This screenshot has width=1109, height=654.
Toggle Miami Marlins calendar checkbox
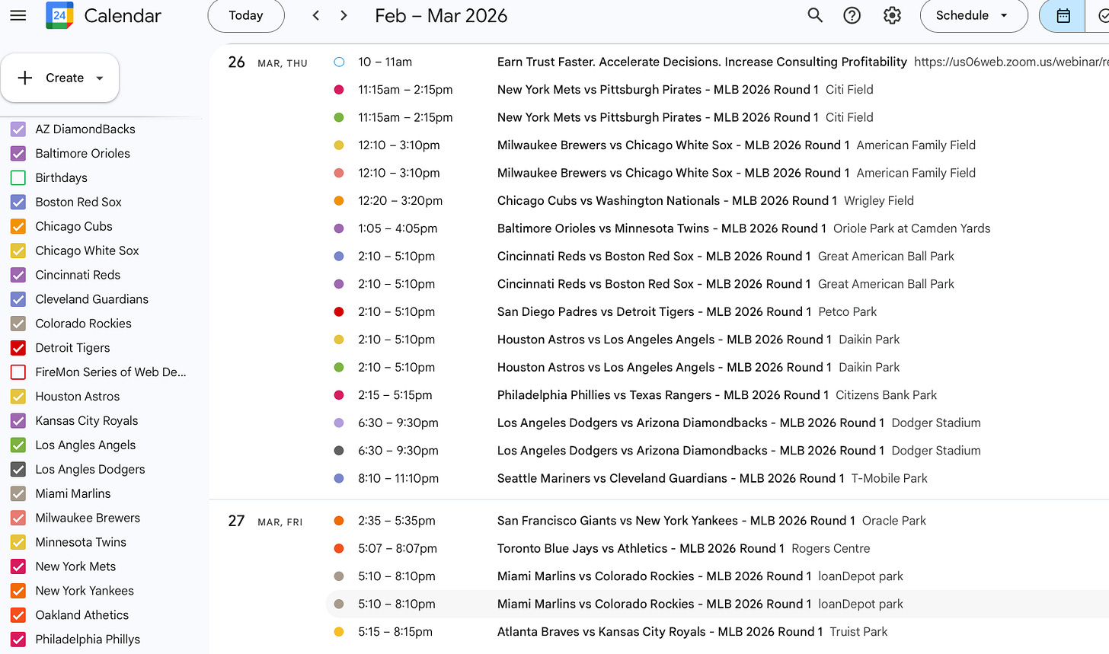[18, 494]
